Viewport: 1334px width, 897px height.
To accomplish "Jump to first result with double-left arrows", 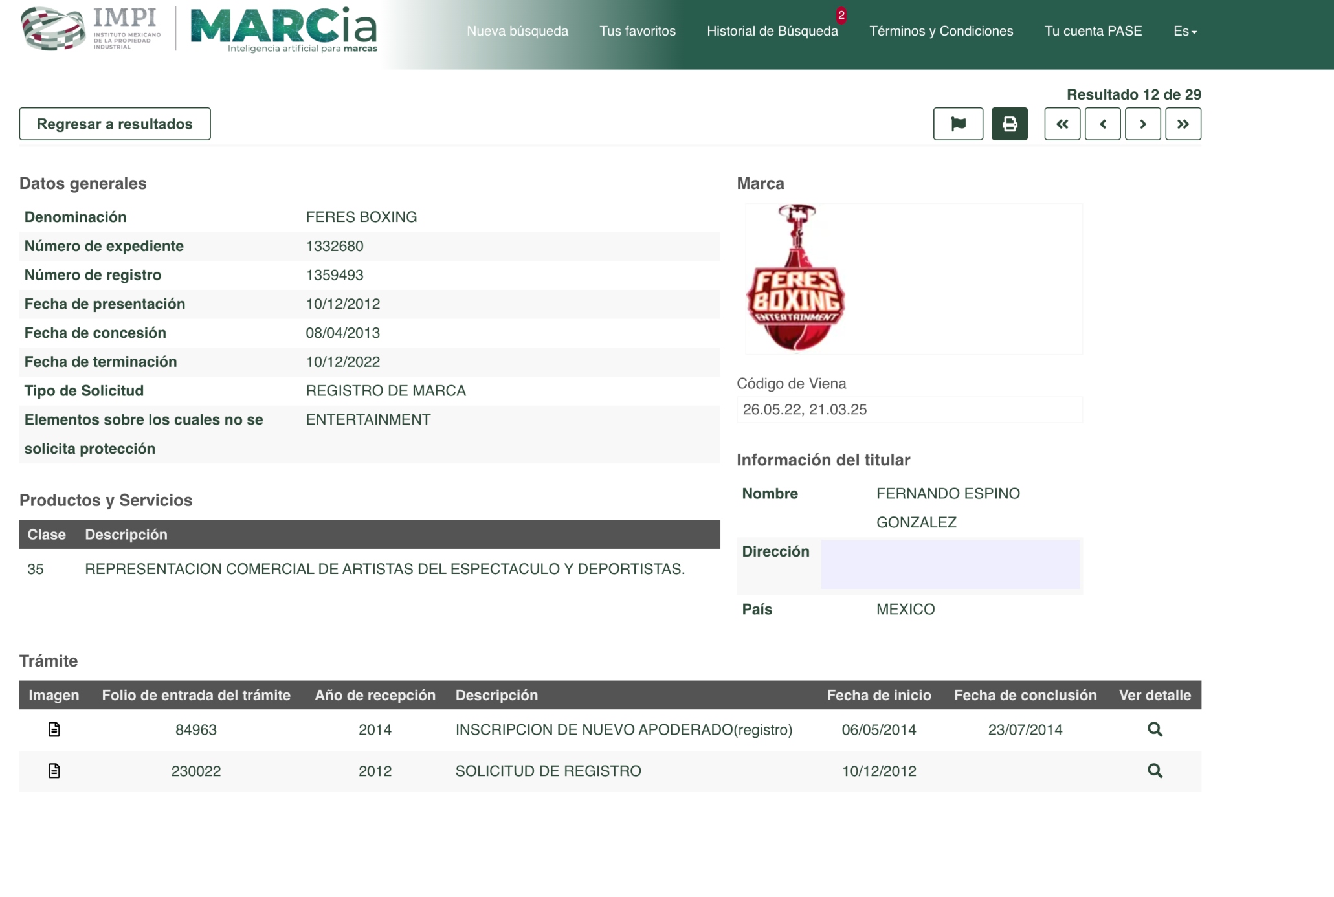I will (1062, 124).
